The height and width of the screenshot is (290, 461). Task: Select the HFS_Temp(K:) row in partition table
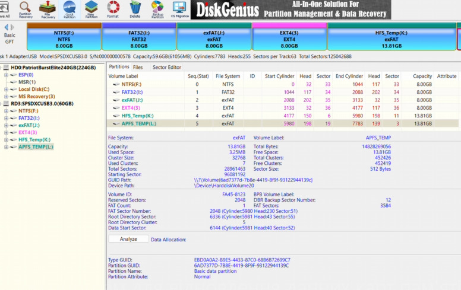(x=283, y=116)
